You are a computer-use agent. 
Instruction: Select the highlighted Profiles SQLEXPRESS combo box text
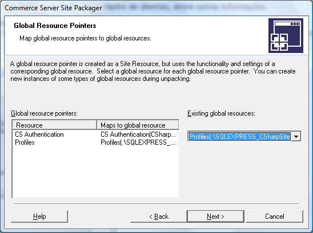[x=239, y=137]
